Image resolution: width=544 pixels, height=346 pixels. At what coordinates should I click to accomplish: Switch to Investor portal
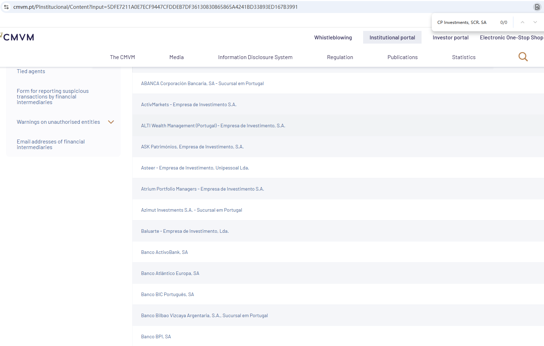coord(450,38)
